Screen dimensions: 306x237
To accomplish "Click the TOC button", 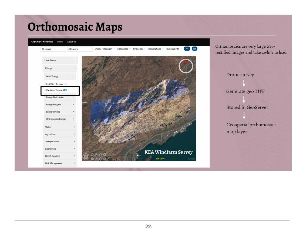I will coord(187,49).
